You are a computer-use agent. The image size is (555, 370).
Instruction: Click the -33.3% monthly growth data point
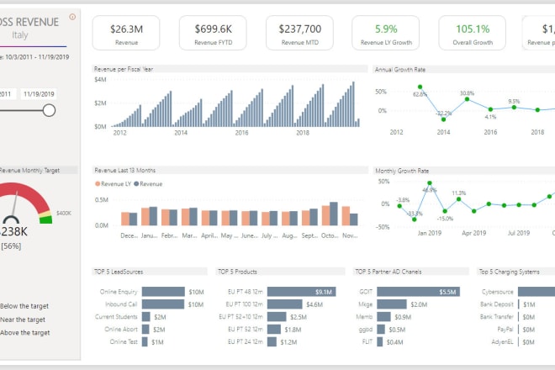coord(414,219)
